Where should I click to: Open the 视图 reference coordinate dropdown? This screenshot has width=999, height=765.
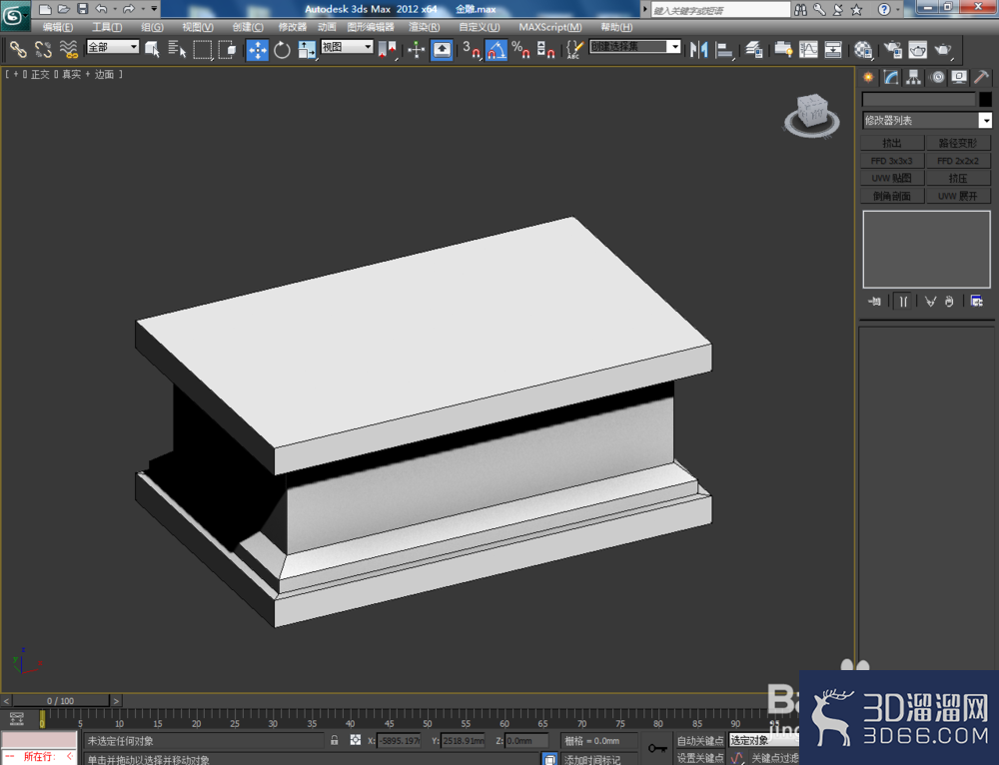347,47
